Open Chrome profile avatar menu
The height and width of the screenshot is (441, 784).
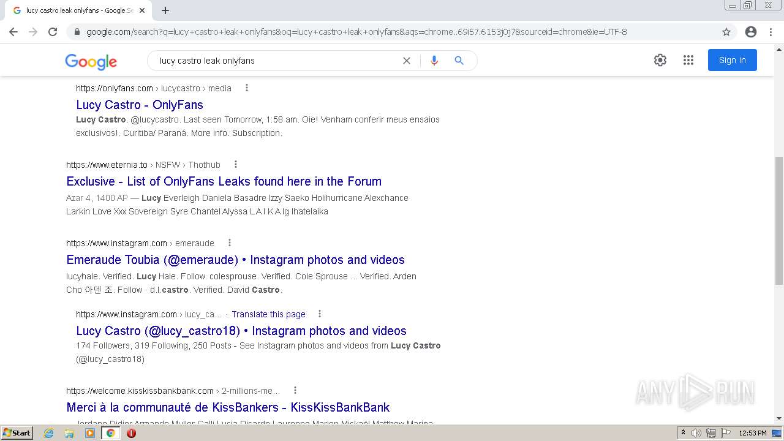tap(751, 32)
